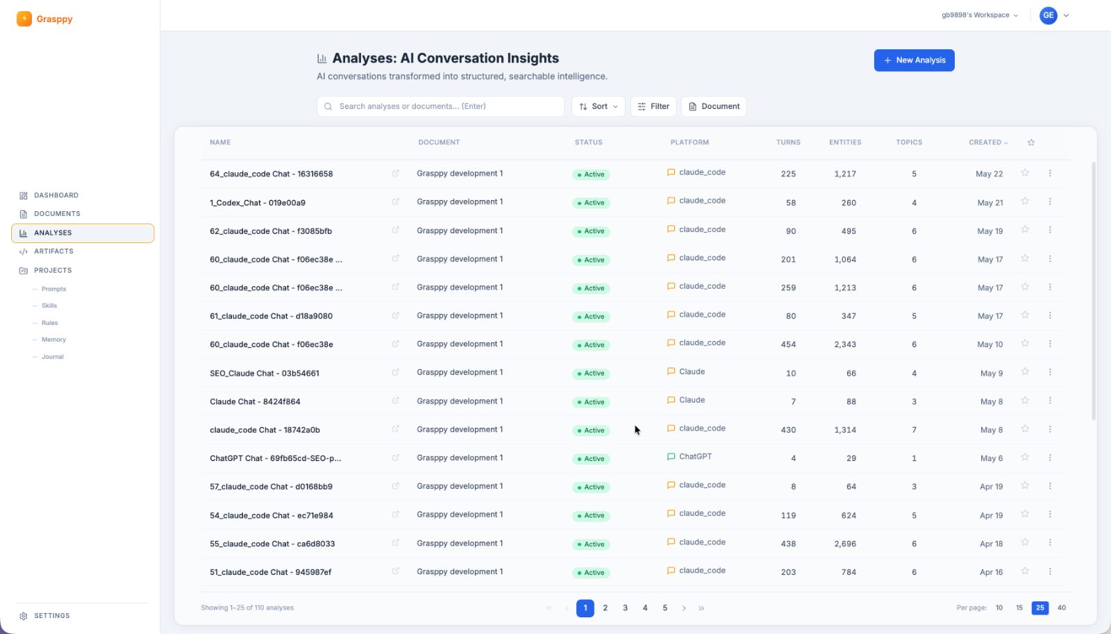Star the 51_claude_code Chat - 945987ef analysis

[x=1025, y=572]
